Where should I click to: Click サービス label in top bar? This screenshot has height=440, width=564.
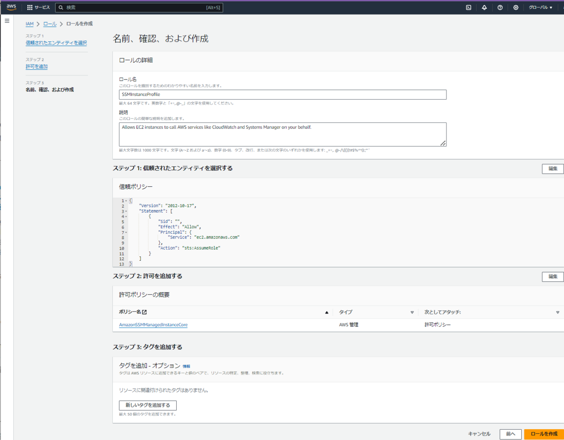(x=42, y=8)
